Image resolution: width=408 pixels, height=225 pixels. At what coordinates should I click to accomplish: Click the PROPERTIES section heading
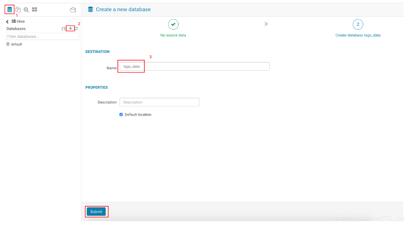[x=96, y=88]
